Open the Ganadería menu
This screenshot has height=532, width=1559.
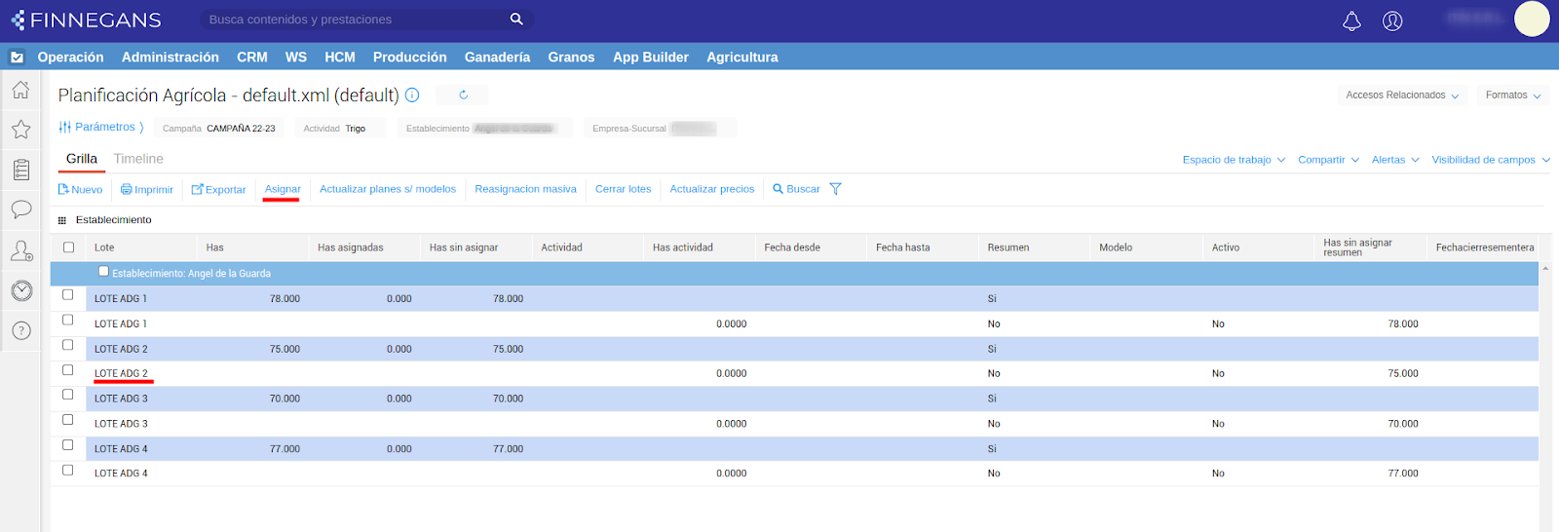[x=497, y=57]
